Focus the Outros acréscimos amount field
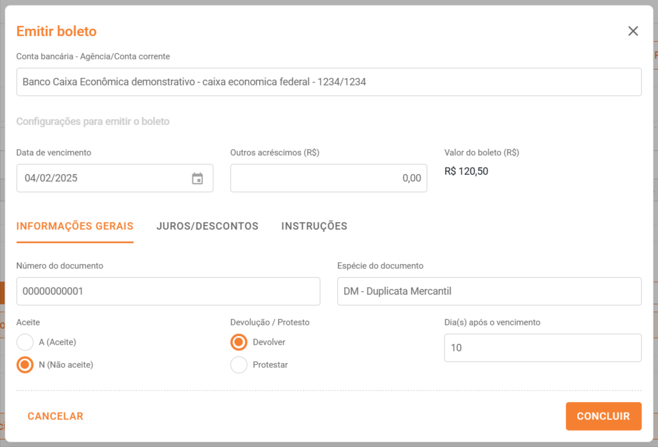The width and height of the screenshot is (658, 447). pyautogui.click(x=328, y=178)
